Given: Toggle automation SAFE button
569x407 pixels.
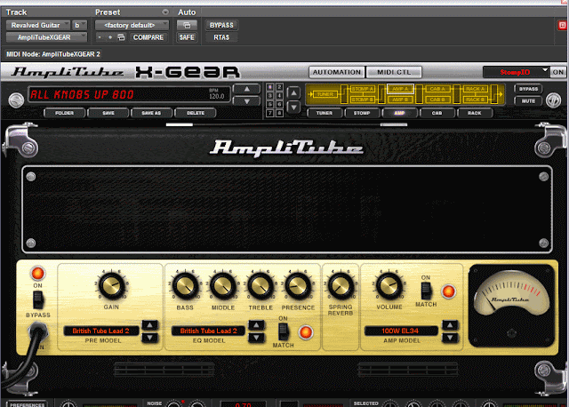Looking at the screenshot, I should coord(187,37).
